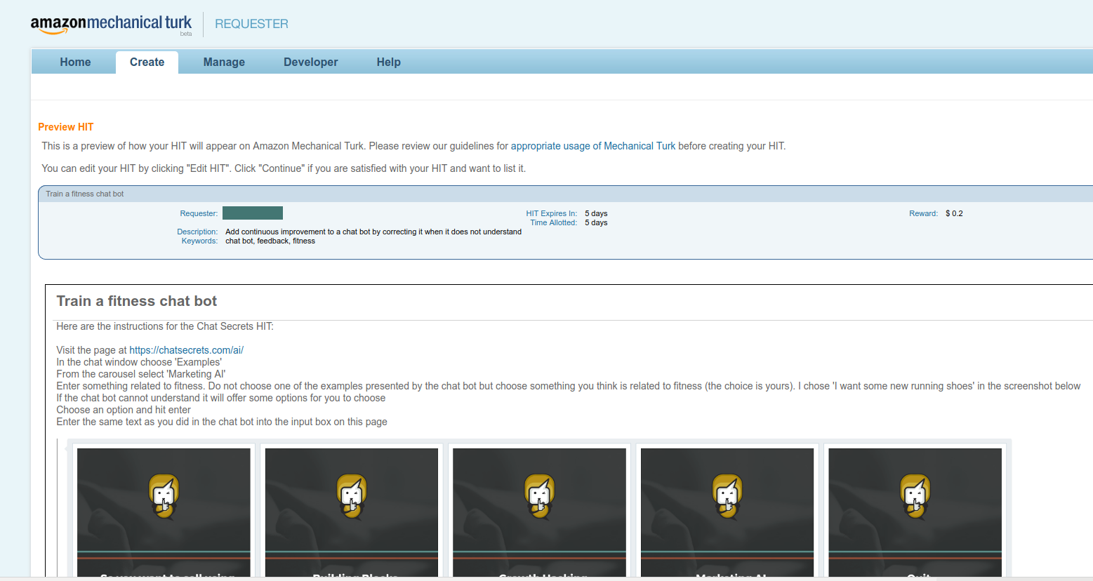
Task: Select the mascot icon on the 'Marketing AI' card
Action: coord(727,496)
